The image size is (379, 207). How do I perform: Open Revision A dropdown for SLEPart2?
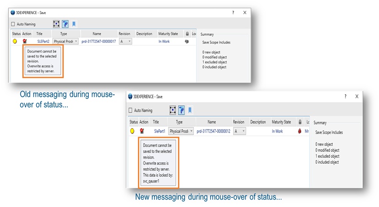coord(125,41)
